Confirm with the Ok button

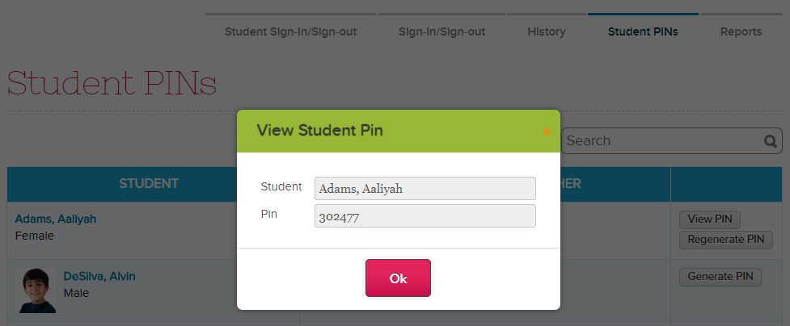(398, 278)
